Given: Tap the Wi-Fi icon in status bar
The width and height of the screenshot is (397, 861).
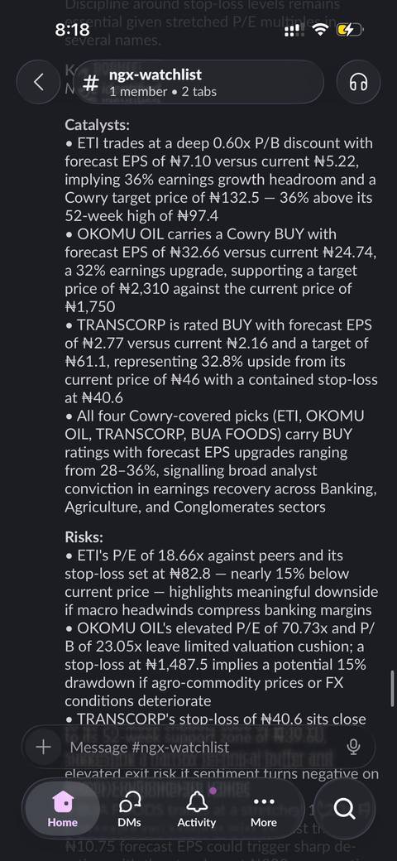Looking at the screenshot, I should (x=318, y=30).
